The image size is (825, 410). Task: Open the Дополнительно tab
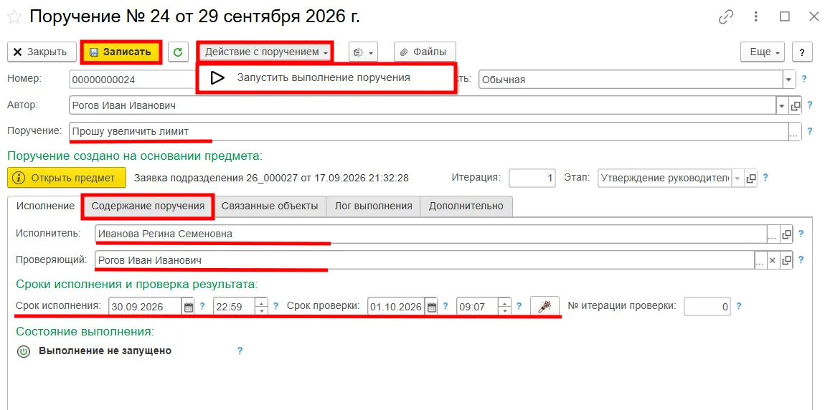466,206
